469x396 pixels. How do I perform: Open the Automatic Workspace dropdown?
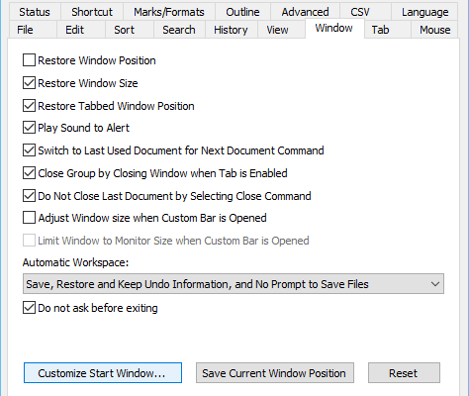tap(234, 284)
